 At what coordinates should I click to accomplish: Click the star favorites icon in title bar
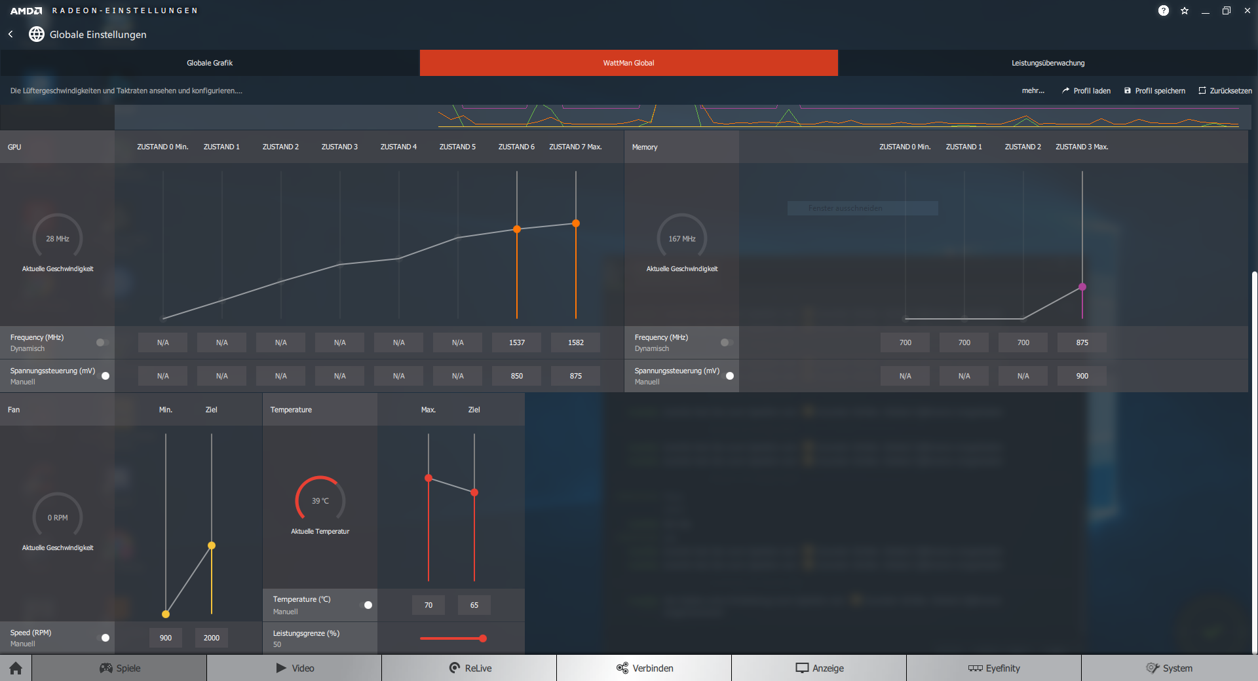(x=1185, y=10)
